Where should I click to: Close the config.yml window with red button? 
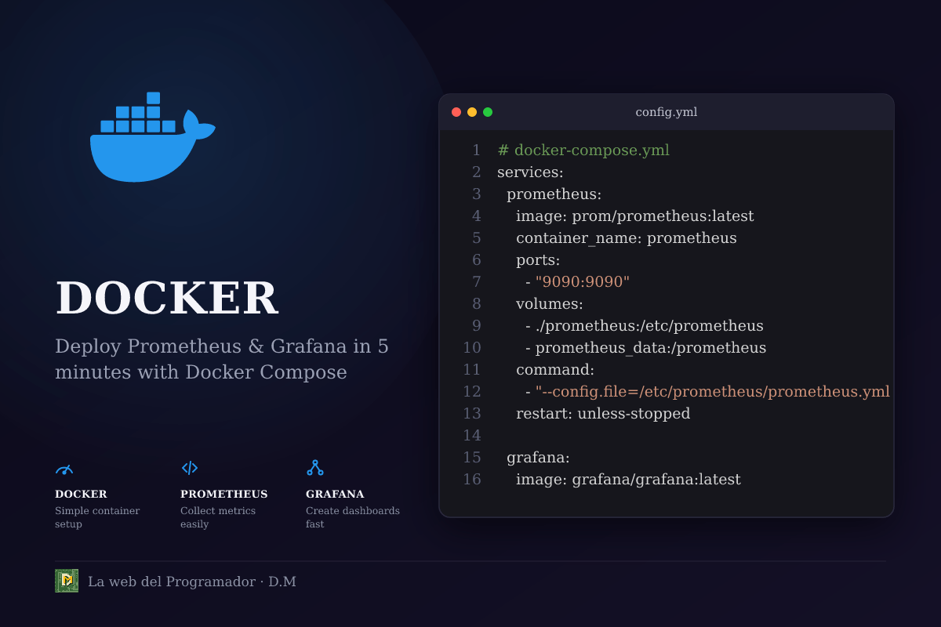[x=456, y=112]
